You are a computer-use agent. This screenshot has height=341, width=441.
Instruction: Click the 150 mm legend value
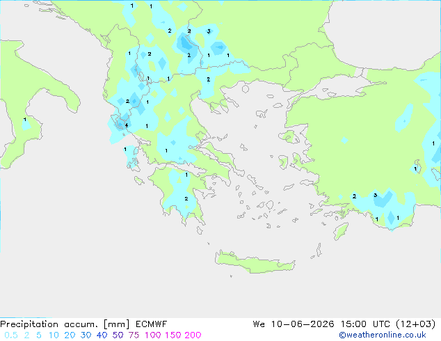coord(173,335)
